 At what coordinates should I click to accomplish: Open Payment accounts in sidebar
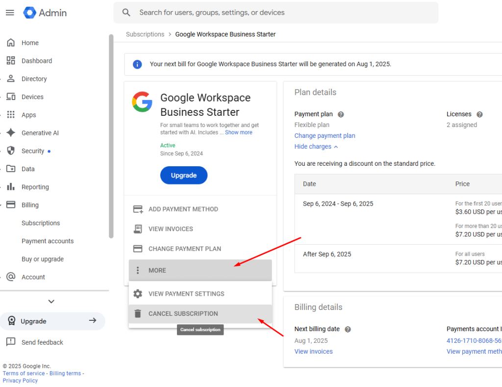[48, 241]
